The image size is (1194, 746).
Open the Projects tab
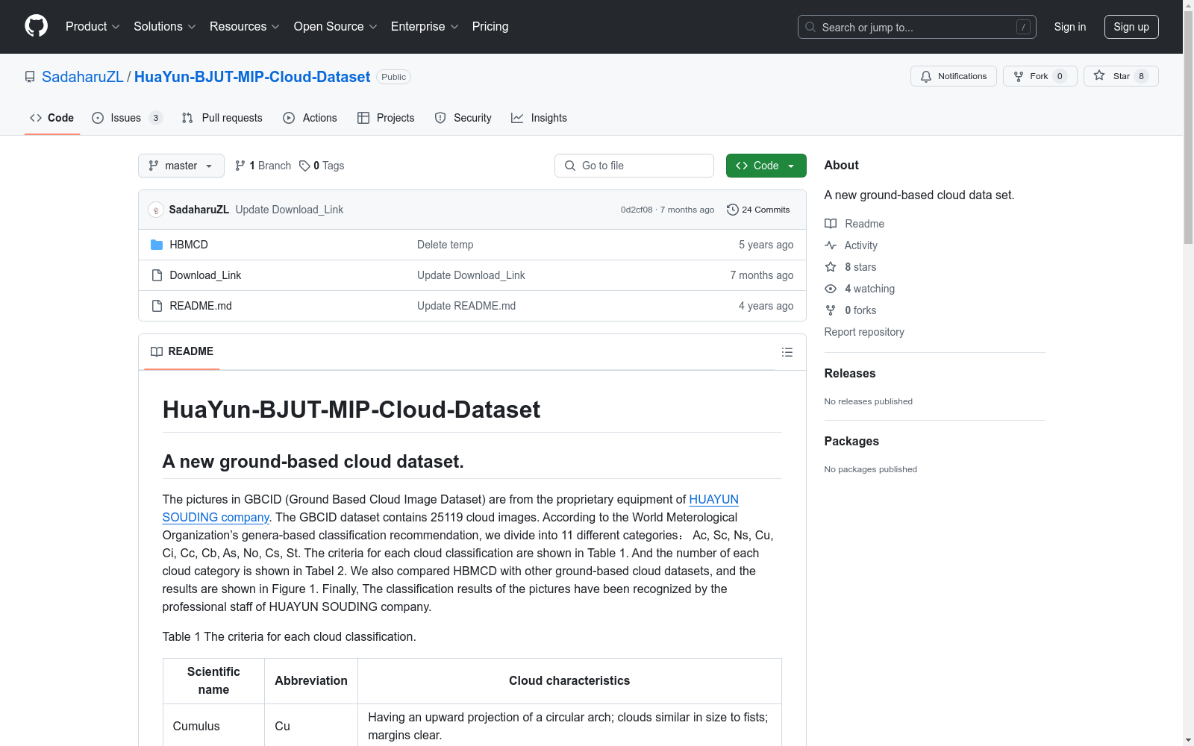[386, 118]
